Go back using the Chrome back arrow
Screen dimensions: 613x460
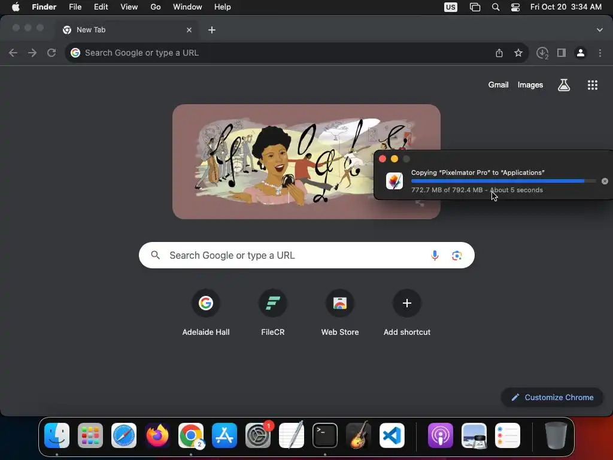(13, 53)
